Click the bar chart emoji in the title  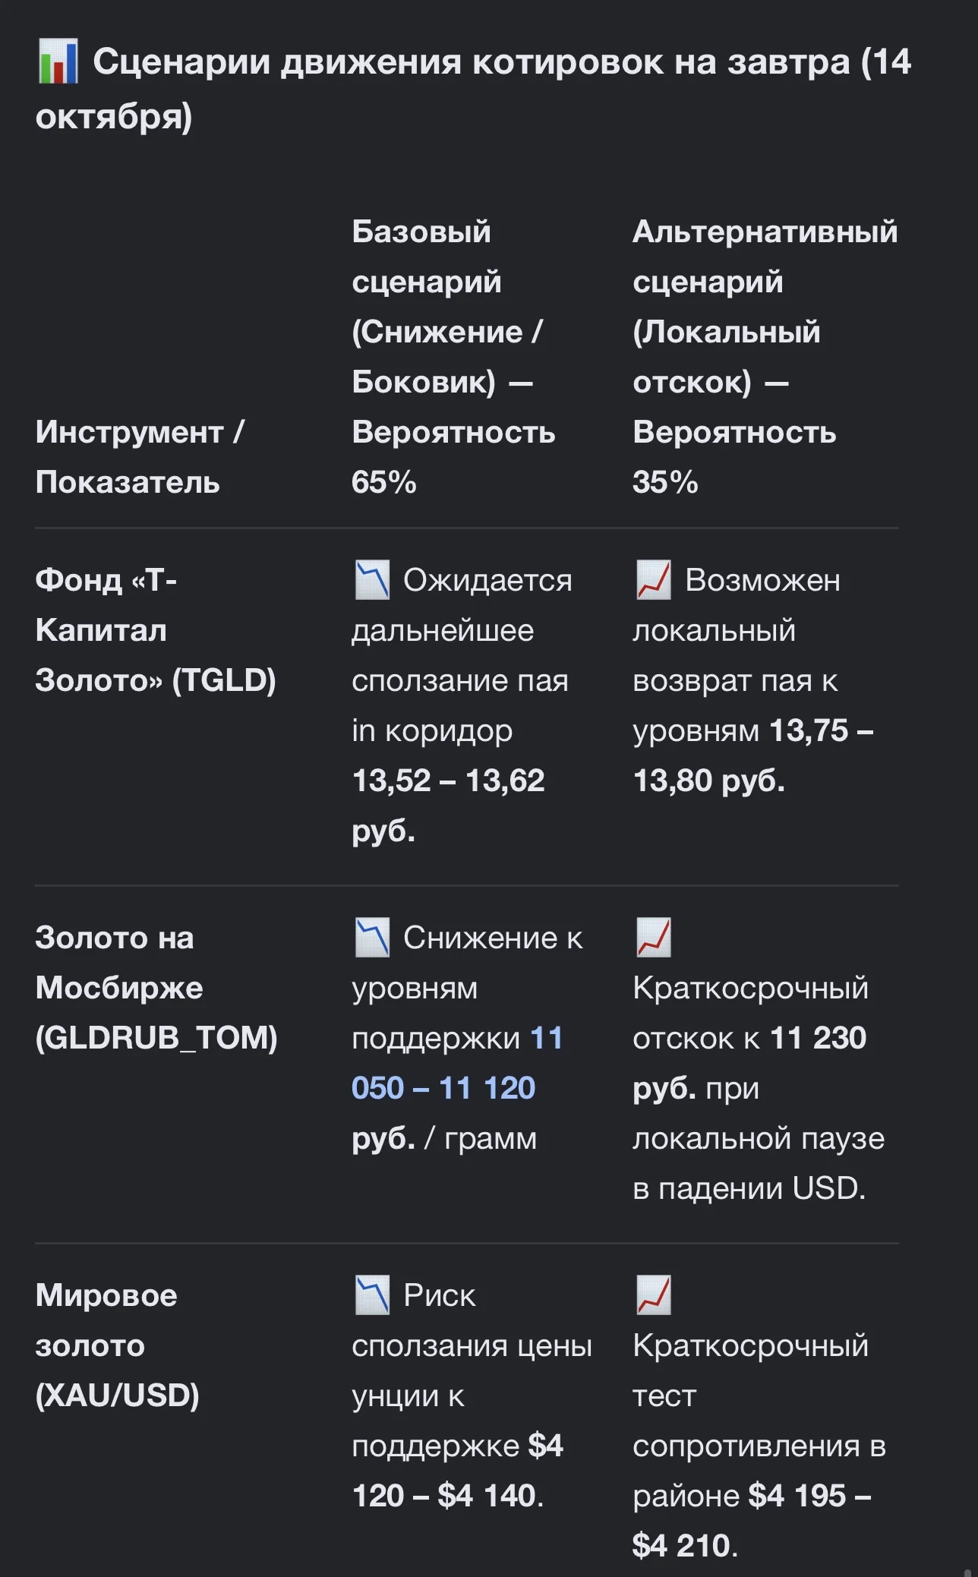coord(58,62)
